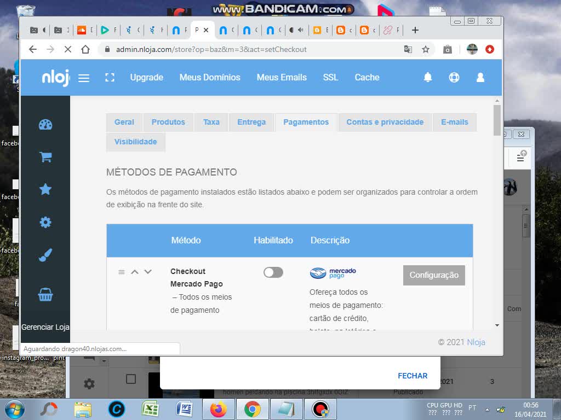The width and height of the screenshot is (561, 420).
Task: Open Word from the taskbar
Action: point(185,409)
